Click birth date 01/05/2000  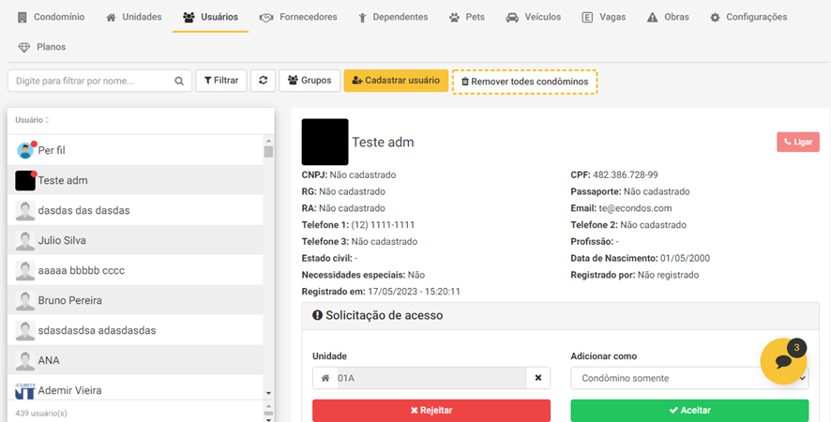[685, 258]
